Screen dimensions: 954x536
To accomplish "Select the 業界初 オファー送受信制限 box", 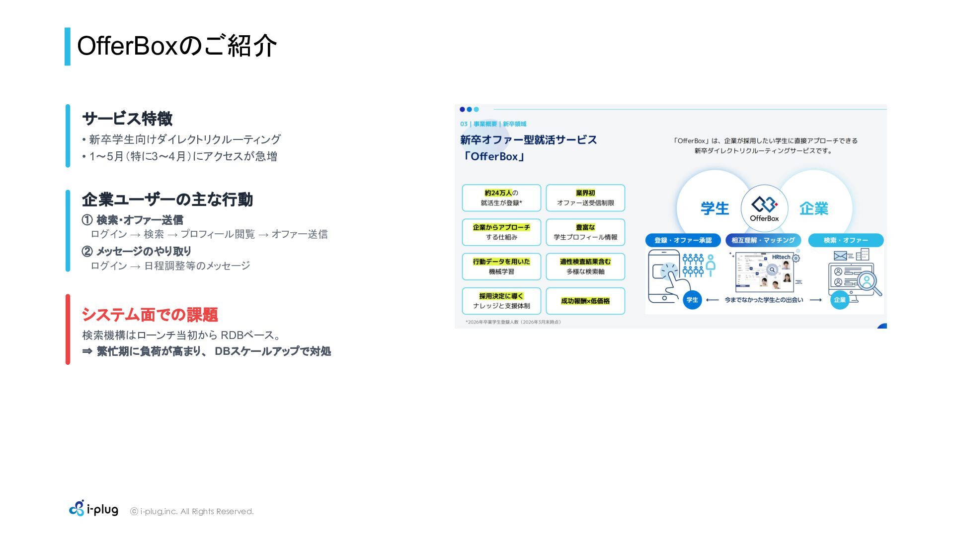I will 585,198.
